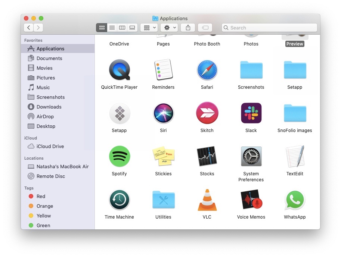Open the gear action menu

click(x=168, y=27)
